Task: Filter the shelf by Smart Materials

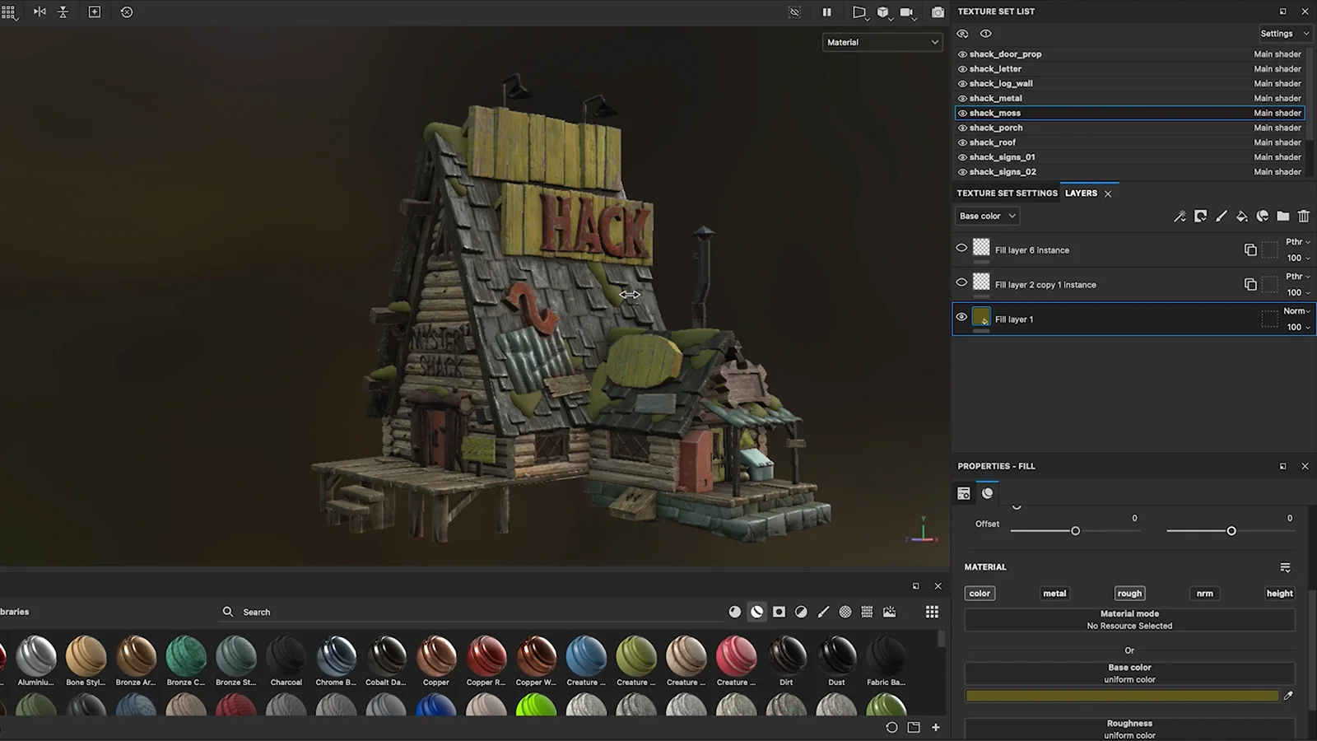Action: (756, 612)
